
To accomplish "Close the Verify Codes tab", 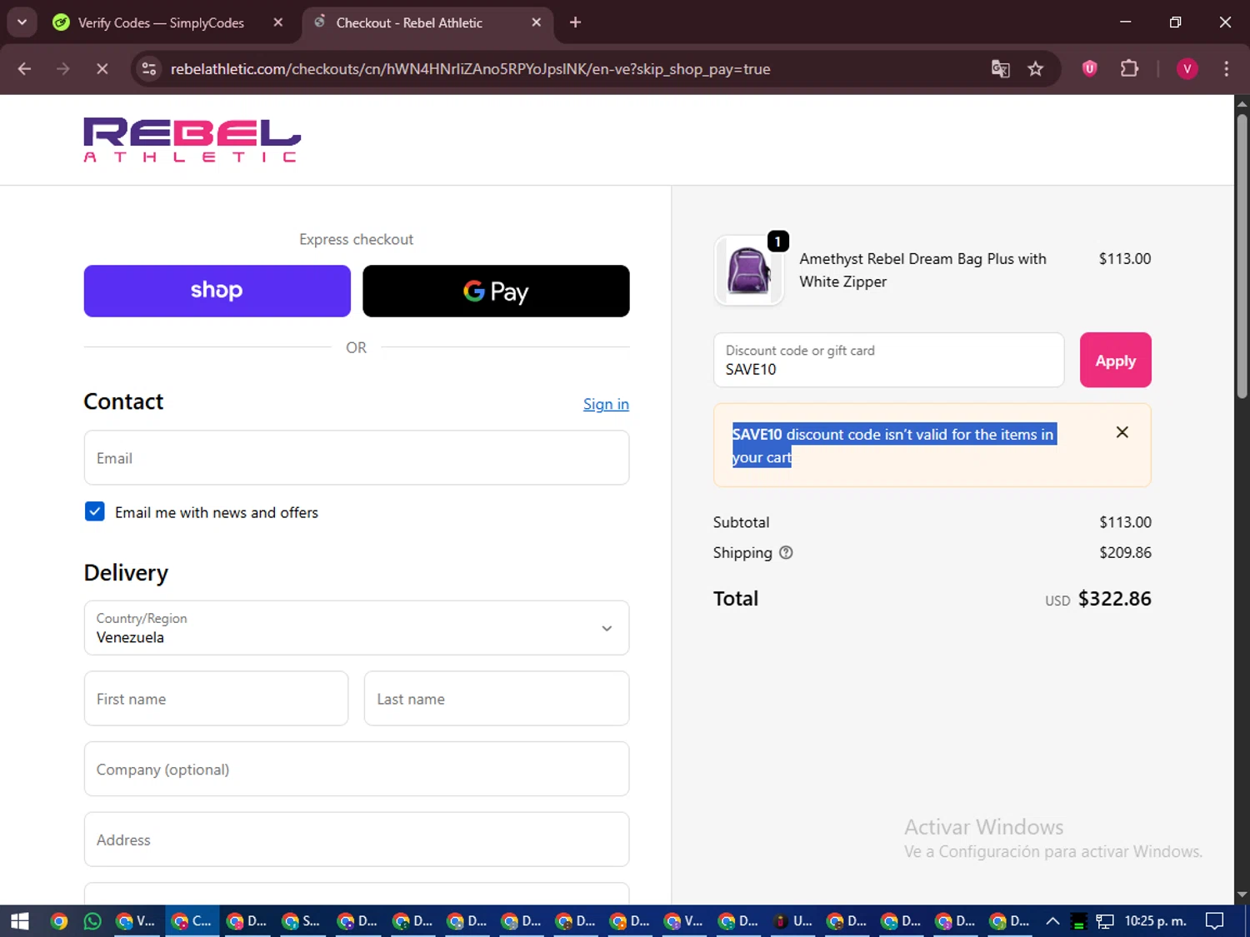I will click(x=278, y=22).
